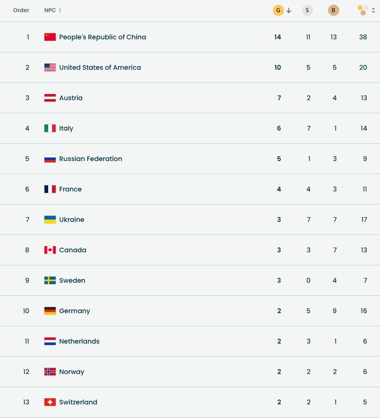Open the NPC column options menu
The width and height of the screenshot is (380, 418).
coord(60,10)
